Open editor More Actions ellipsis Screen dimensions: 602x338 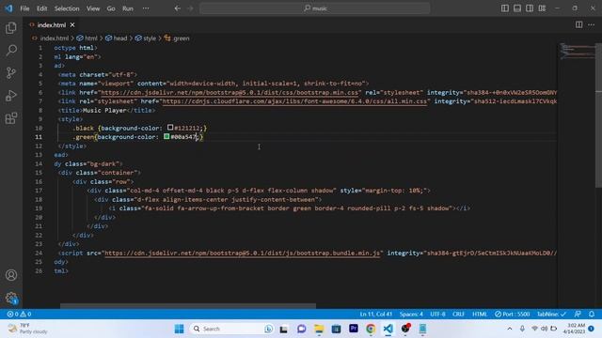(x=592, y=24)
